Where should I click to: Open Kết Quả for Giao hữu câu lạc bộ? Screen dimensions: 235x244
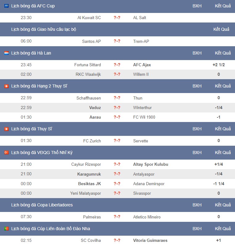coord(221,29)
